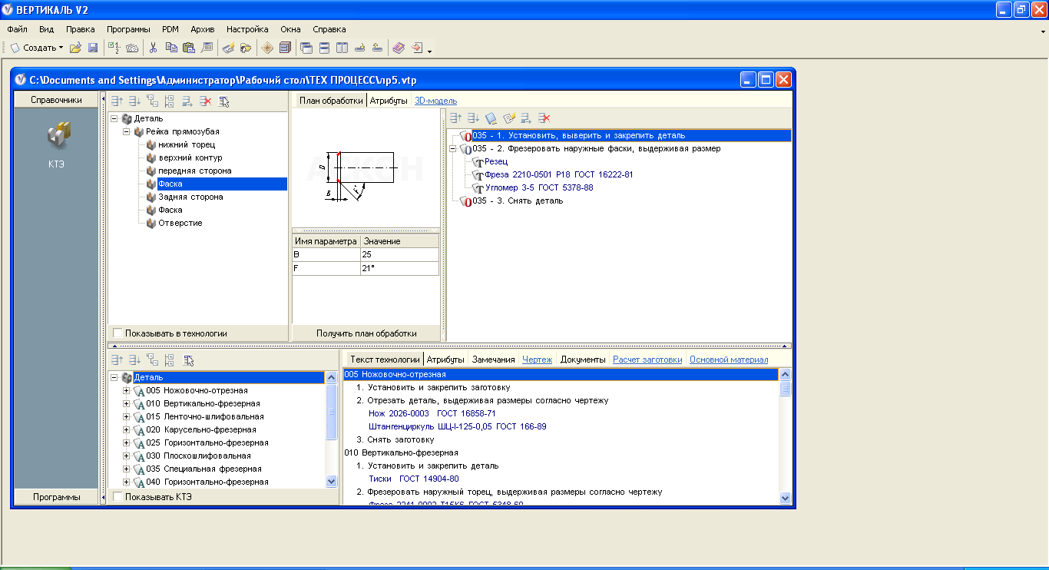
Task: Expand operation 010 Вертикально-фрезерная
Action: tap(127, 403)
